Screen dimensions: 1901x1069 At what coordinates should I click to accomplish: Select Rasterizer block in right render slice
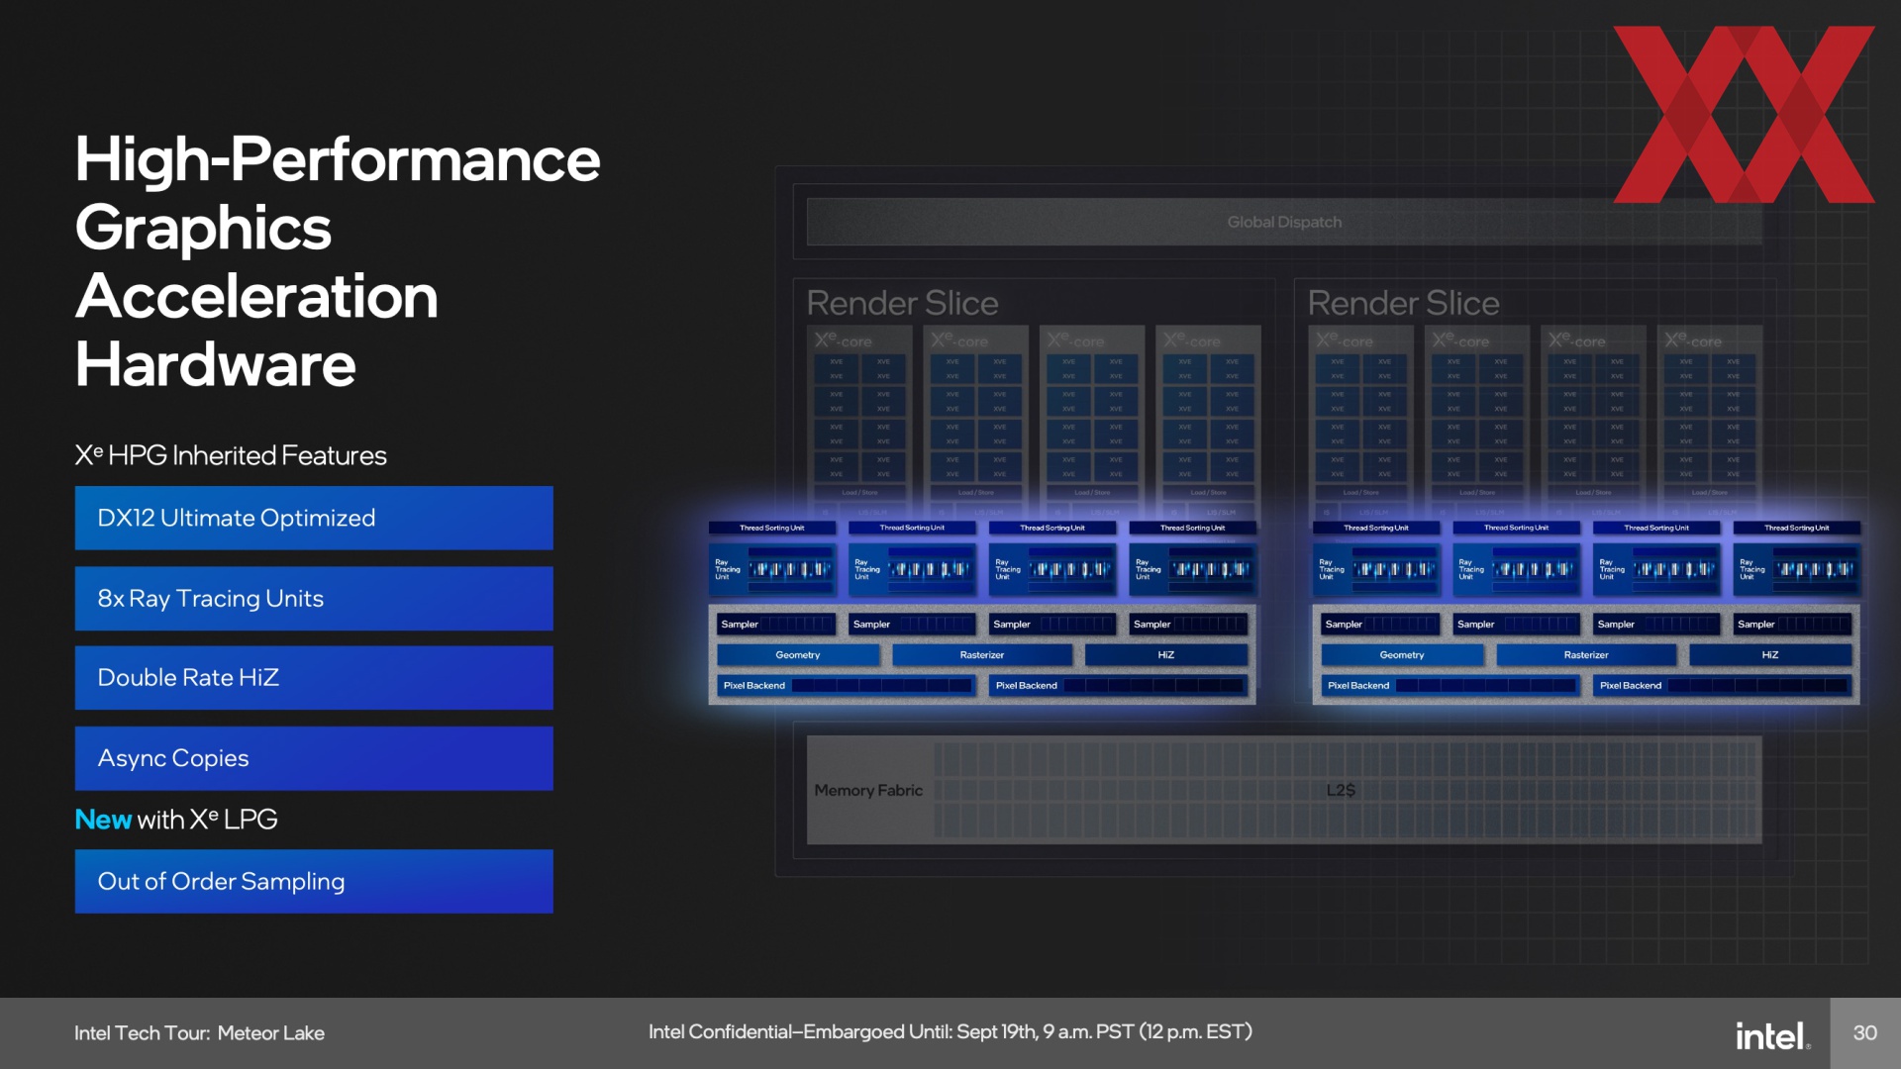point(1586,655)
